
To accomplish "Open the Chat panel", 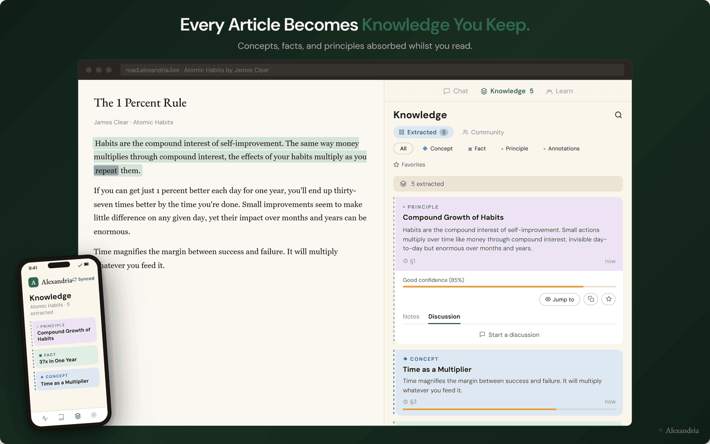I will (455, 90).
